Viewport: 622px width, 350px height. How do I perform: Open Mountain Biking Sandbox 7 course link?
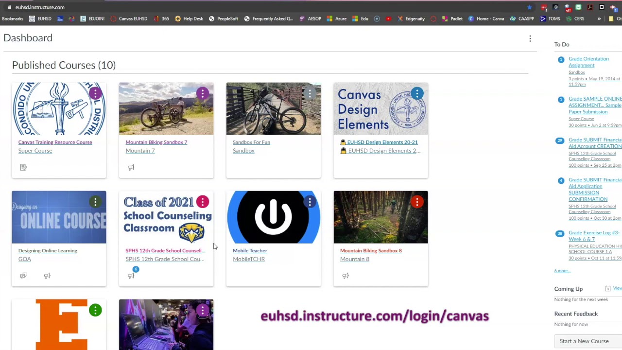[x=156, y=142]
